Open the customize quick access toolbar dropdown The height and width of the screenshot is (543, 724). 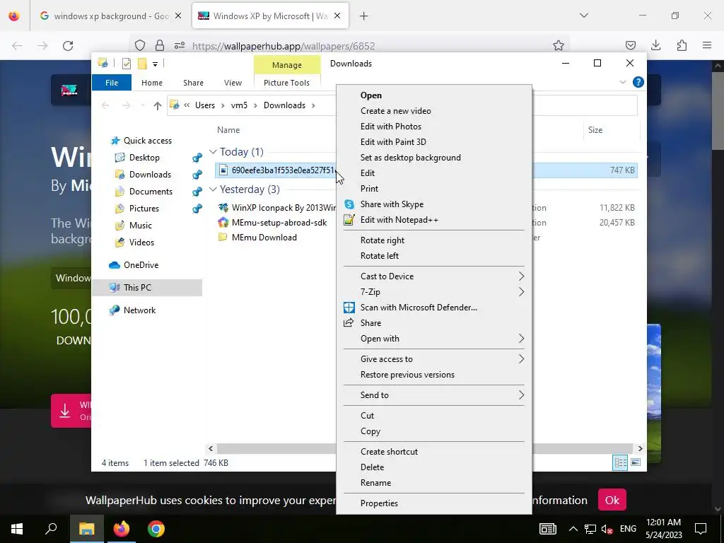[155, 64]
